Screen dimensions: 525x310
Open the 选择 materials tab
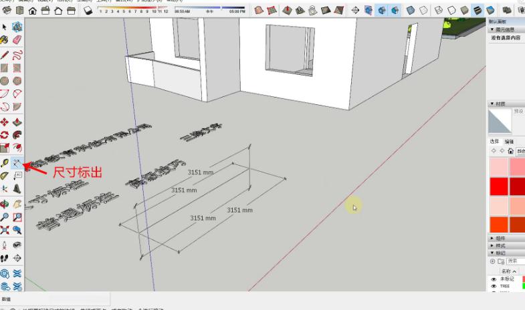pyautogui.click(x=495, y=141)
